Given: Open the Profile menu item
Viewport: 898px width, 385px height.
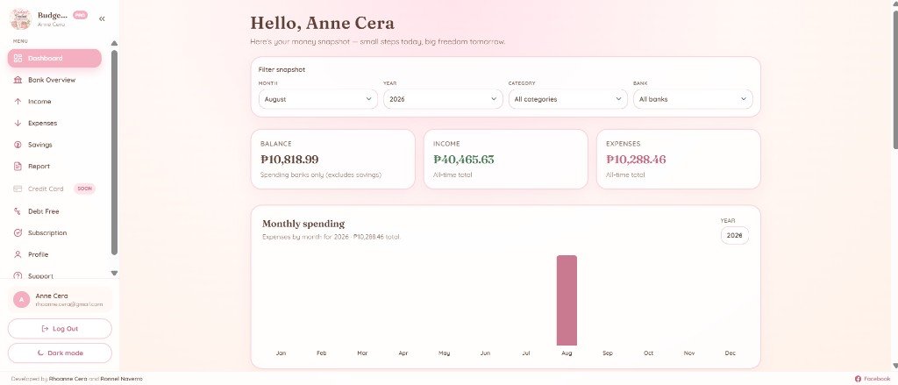Looking at the screenshot, I should point(54,254).
